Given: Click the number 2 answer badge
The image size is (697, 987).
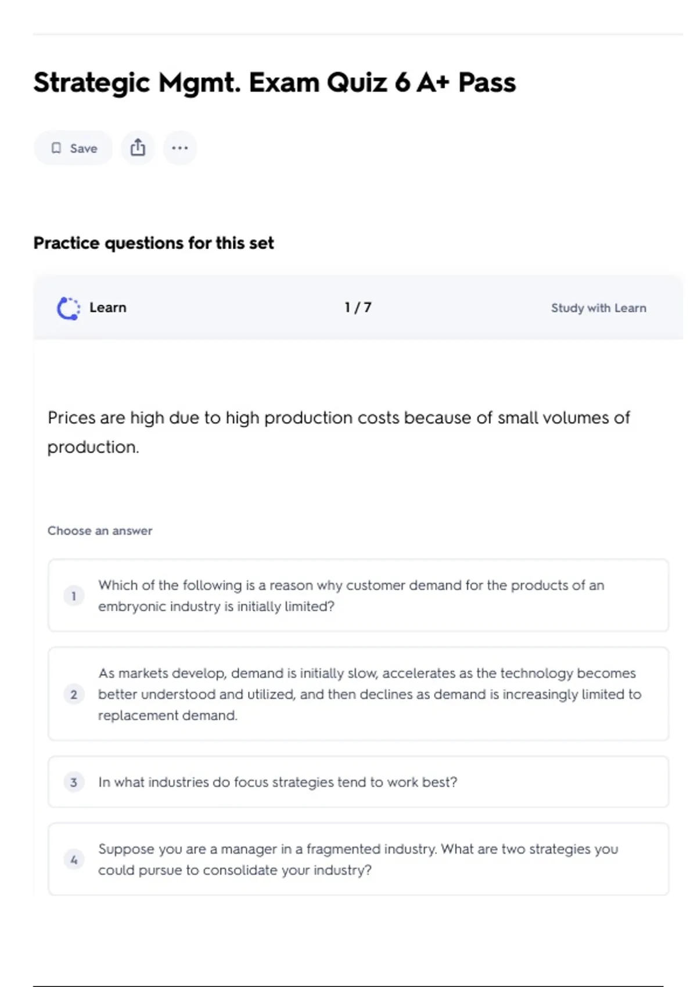Looking at the screenshot, I should 74,694.
